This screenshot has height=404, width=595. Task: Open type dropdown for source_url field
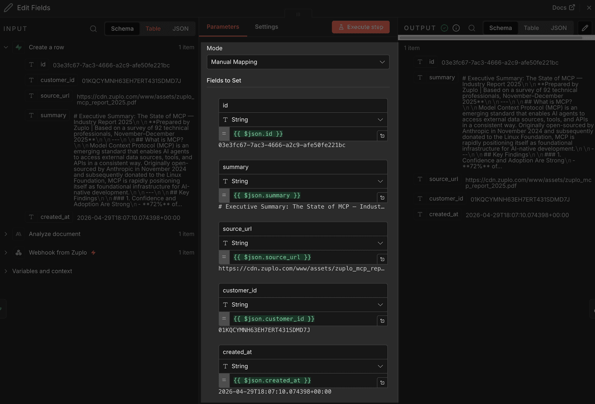tap(303, 243)
